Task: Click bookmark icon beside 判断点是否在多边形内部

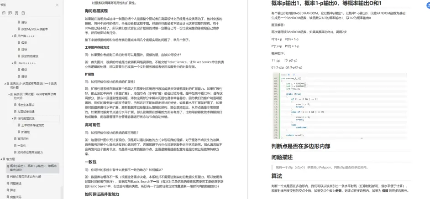Action: point(7,177)
